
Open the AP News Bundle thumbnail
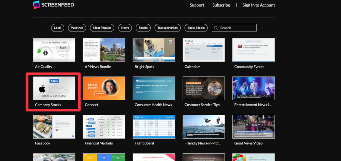click(x=104, y=50)
